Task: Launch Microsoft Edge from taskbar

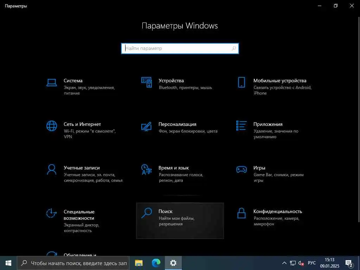Action: (x=156, y=263)
